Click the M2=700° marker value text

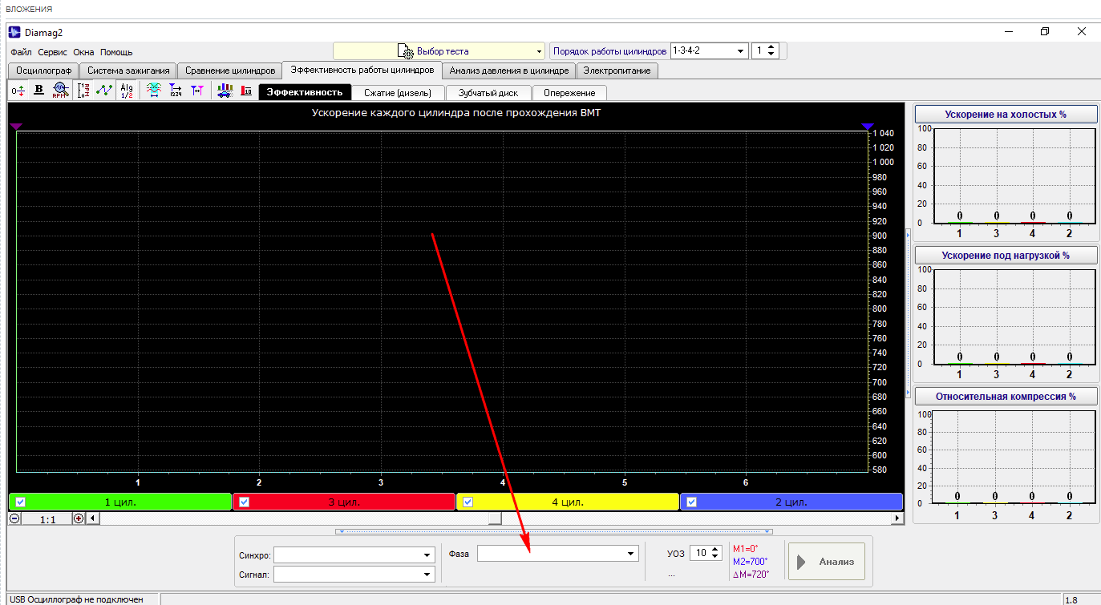(751, 561)
